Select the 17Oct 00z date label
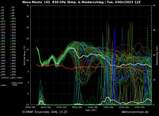The image size is (159, 116). [140, 107]
